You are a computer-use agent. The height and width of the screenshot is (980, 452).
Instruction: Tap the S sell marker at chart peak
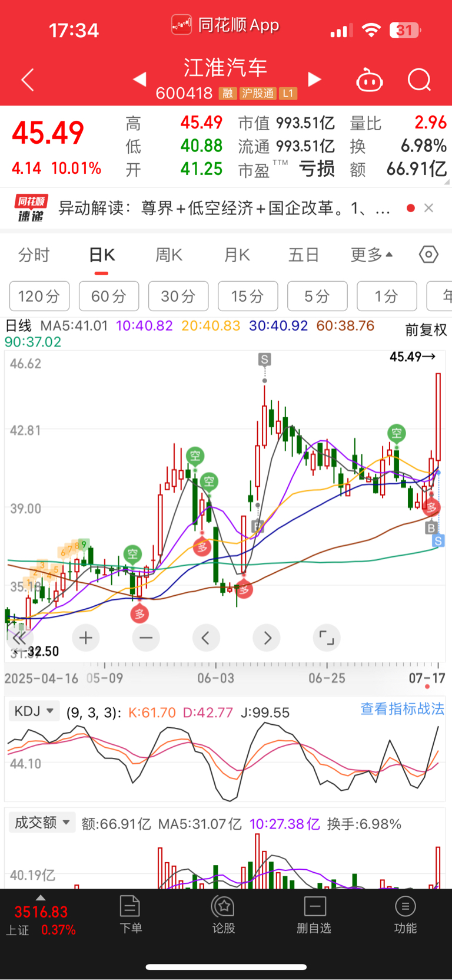264,359
